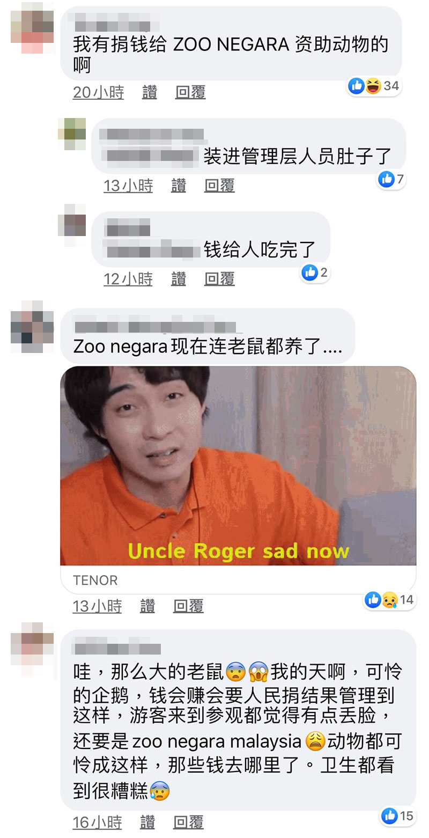429x838 pixels.
Task: Like the 钱给人吃完了 reply
Action: (179, 279)
